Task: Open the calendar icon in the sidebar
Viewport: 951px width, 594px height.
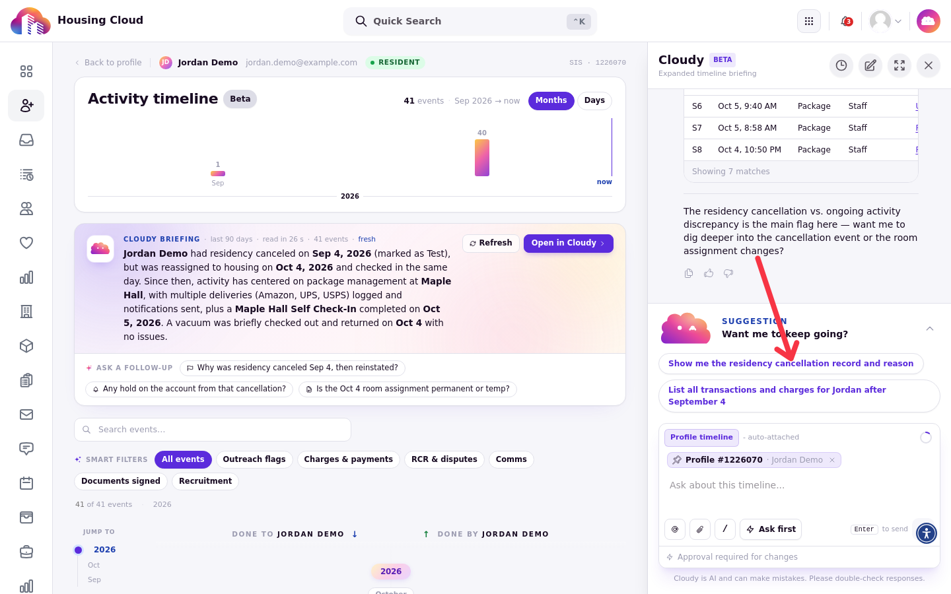Action: (x=26, y=483)
